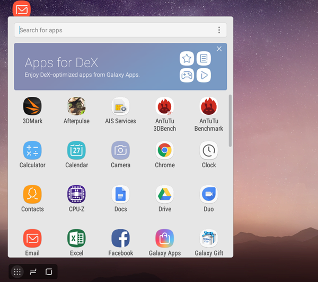318x282 pixels.
Task: Click the star icon in DeX banner
Action: (x=187, y=59)
